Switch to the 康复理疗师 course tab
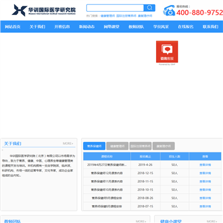 click(164, 146)
